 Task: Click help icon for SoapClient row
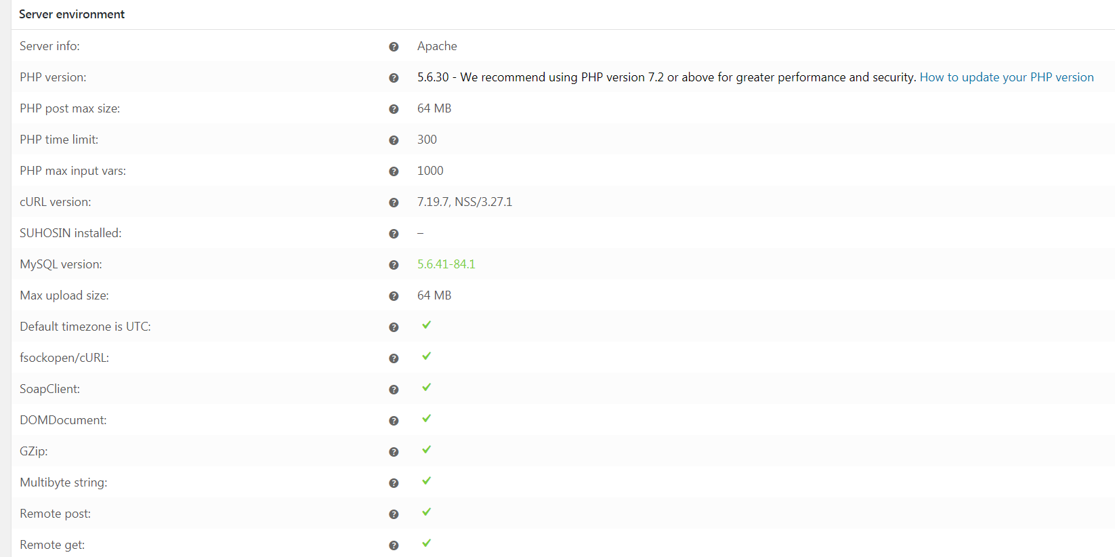(x=394, y=390)
